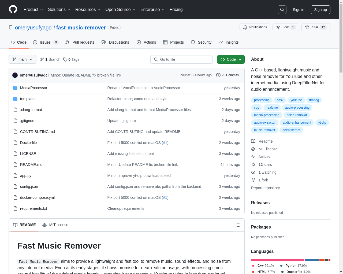Open the Activity pulse link

pyautogui.click(x=261, y=157)
